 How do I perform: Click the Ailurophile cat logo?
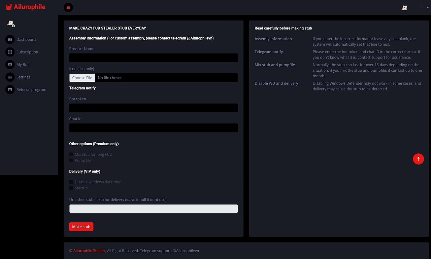tap(9, 7)
